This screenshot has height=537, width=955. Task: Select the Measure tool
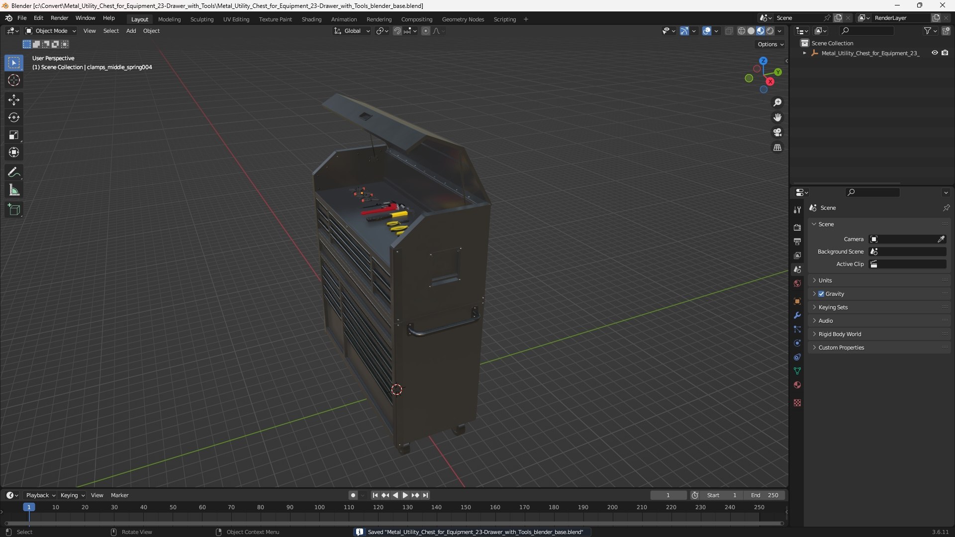14,190
